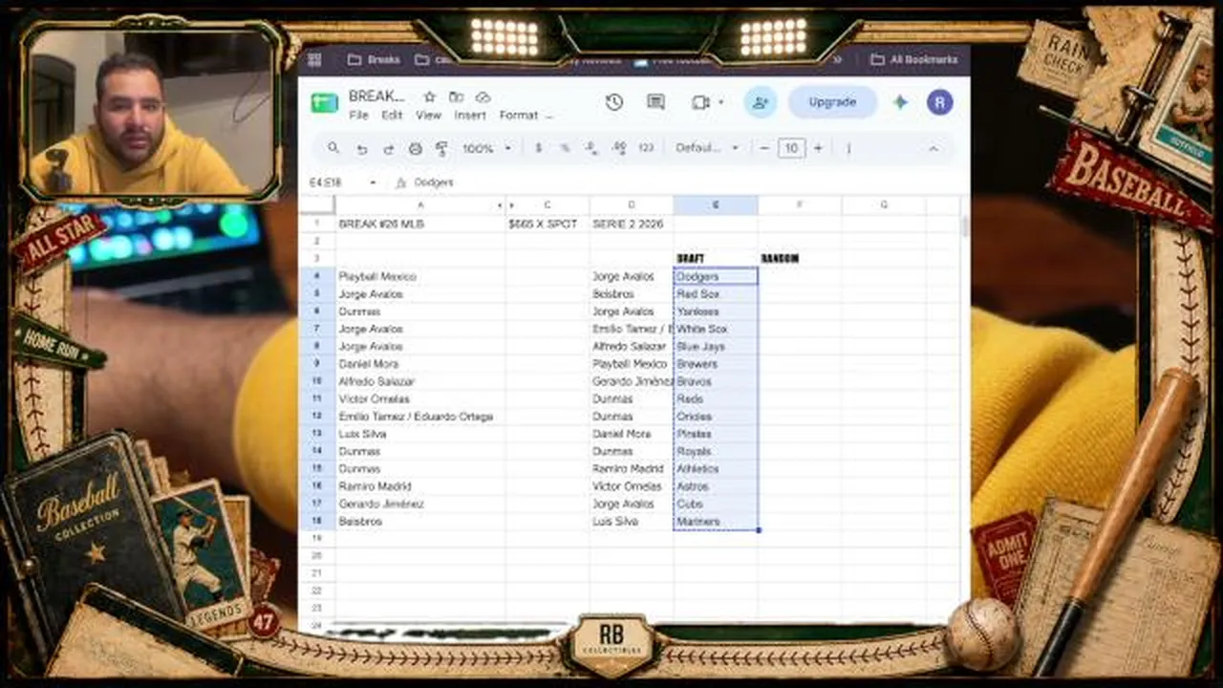Collapse the toolbar header with chevron

933,148
